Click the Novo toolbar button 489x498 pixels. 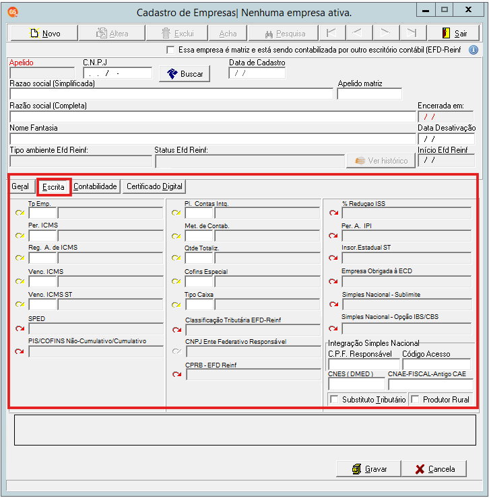pos(44,33)
